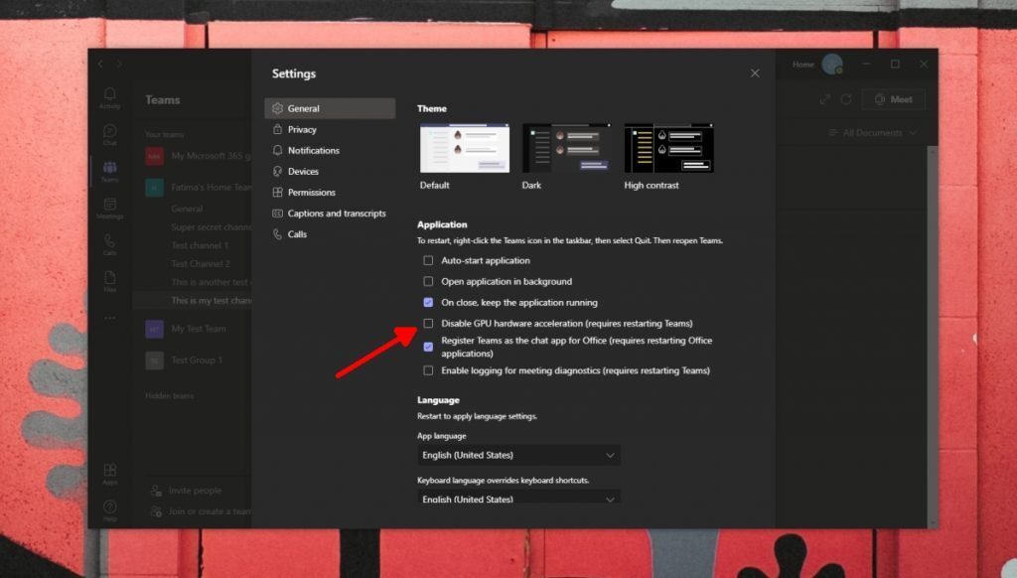Switch to Notifications settings
Image resolution: width=1017 pixels, height=578 pixels.
pos(311,150)
